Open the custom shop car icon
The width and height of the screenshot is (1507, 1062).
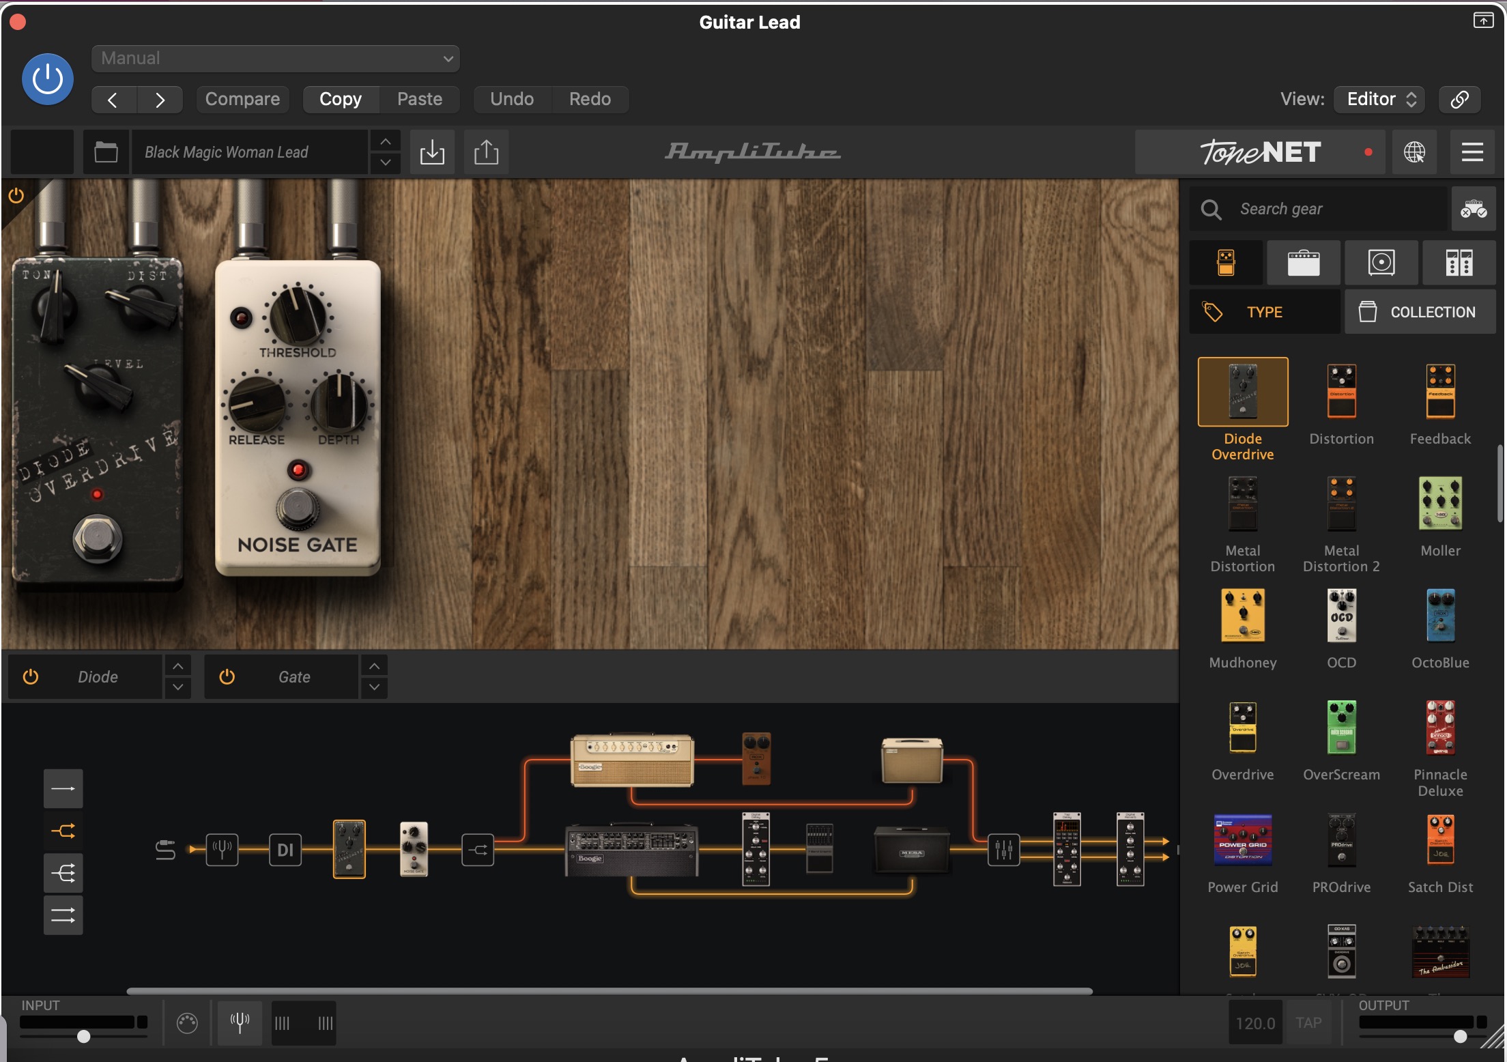(1474, 209)
